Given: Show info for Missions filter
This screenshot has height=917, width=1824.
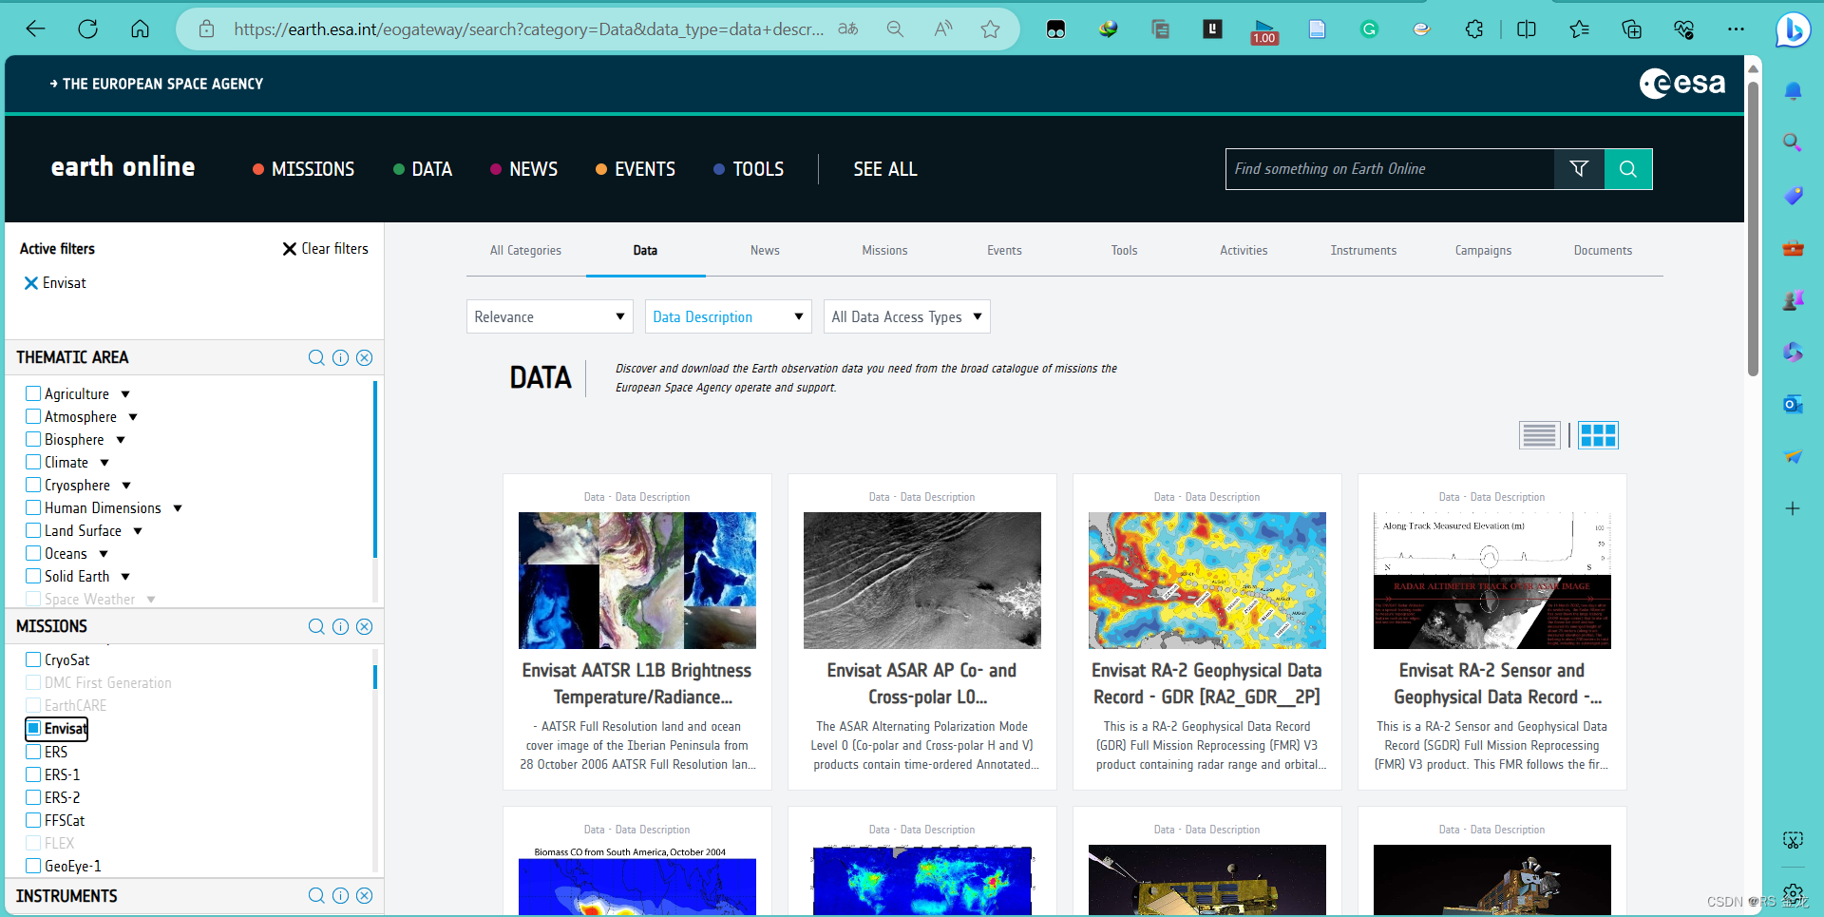Looking at the screenshot, I should [x=340, y=626].
